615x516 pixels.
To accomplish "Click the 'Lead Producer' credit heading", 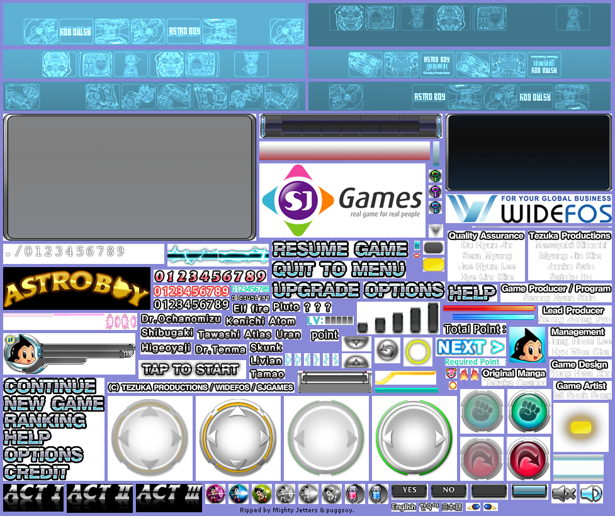I will point(573,310).
